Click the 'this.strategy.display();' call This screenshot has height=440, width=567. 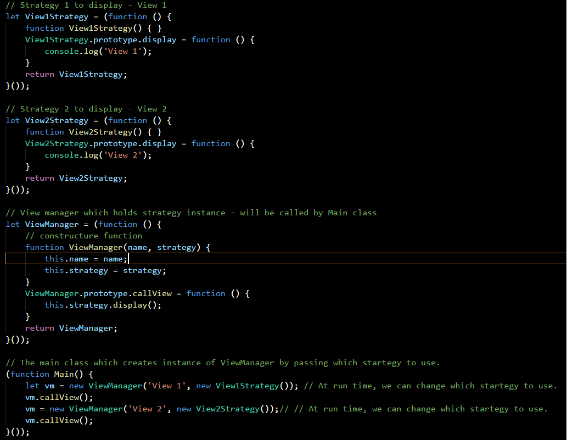[103, 304]
